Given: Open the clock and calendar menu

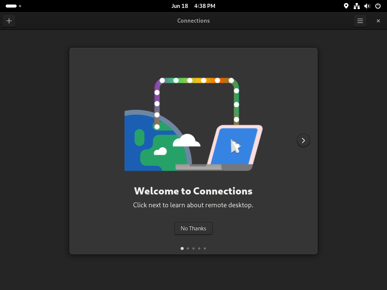Looking at the screenshot, I should click(193, 6).
